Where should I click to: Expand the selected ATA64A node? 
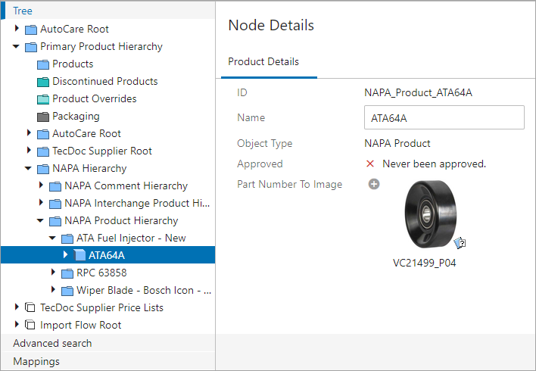click(x=65, y=254)
